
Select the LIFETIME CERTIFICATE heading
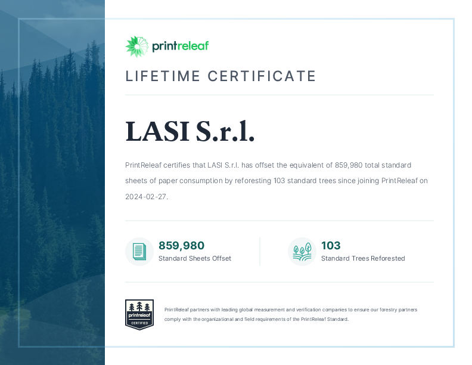pos(221,76)
